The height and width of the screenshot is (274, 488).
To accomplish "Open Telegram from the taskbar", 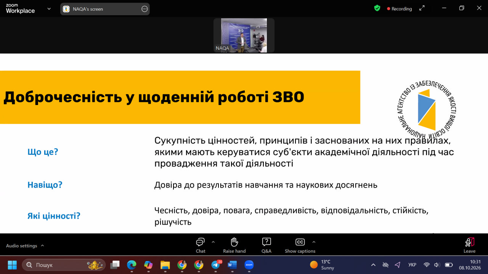I will pos(216,264).
